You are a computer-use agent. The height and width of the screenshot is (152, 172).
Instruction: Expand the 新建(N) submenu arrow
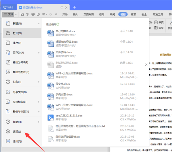[39, 23]
